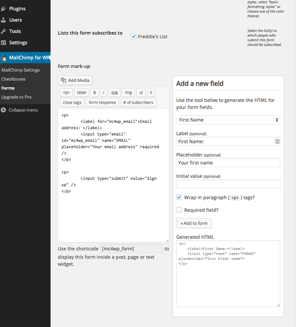Go to Checkboxes submenu

[13, 79]
